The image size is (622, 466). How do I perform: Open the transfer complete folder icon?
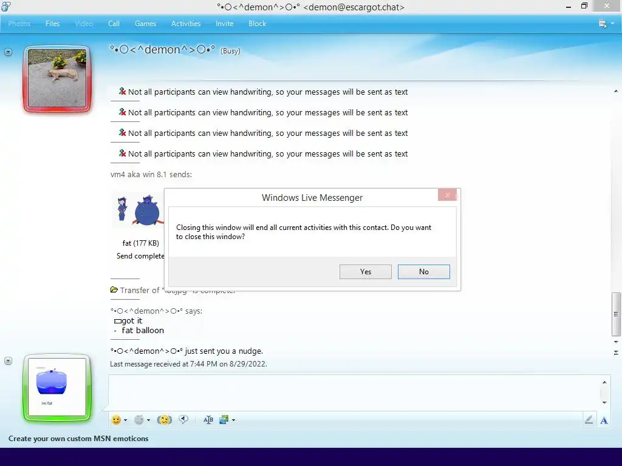[x=114, y=290]
